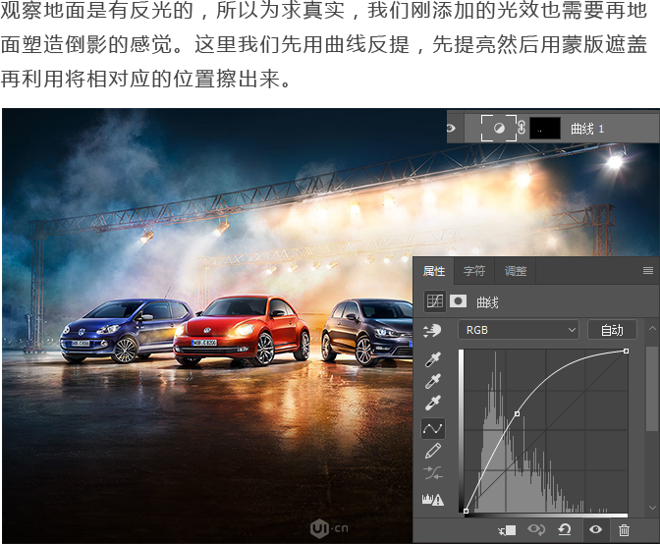This screenshot has width=660, height=544.
Task: Select the white point eyedropper
Action: [x=432, y=404]
